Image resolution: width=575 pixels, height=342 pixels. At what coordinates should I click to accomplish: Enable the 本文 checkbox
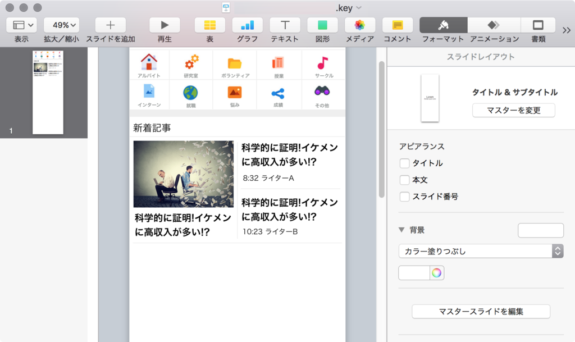click(x=404, y=180)
